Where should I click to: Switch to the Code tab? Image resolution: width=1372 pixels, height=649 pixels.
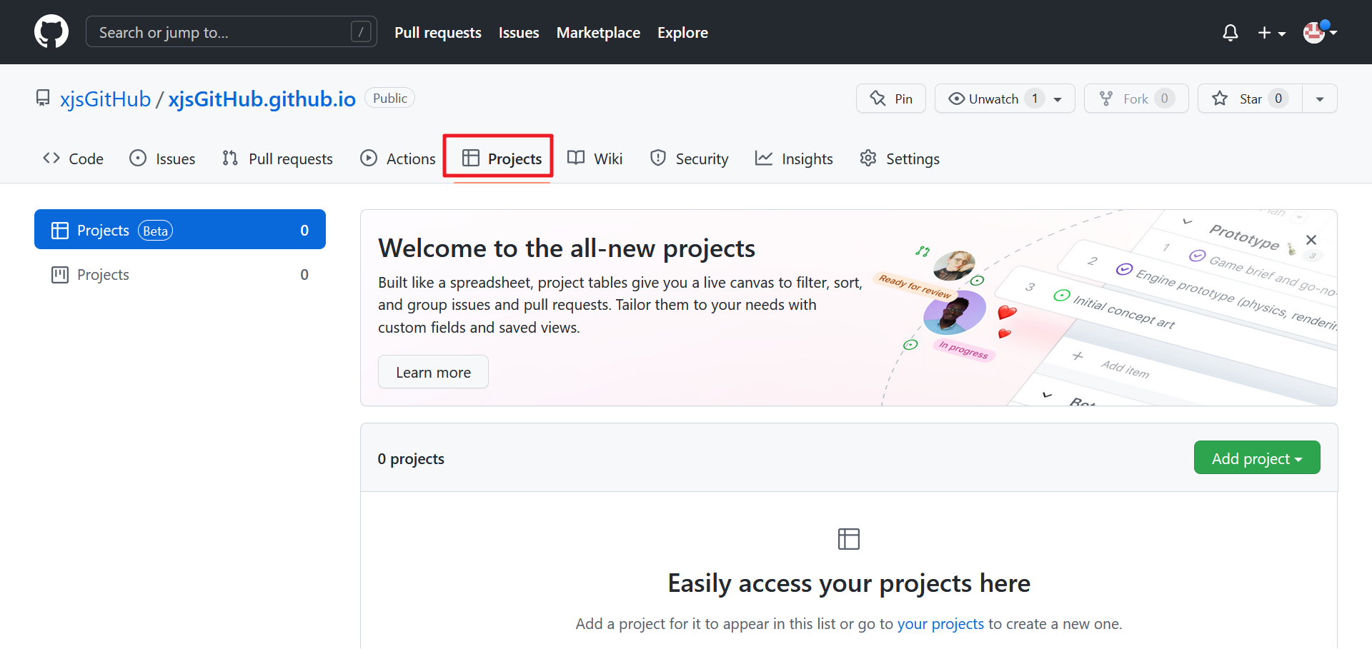[x=73, y=159]
